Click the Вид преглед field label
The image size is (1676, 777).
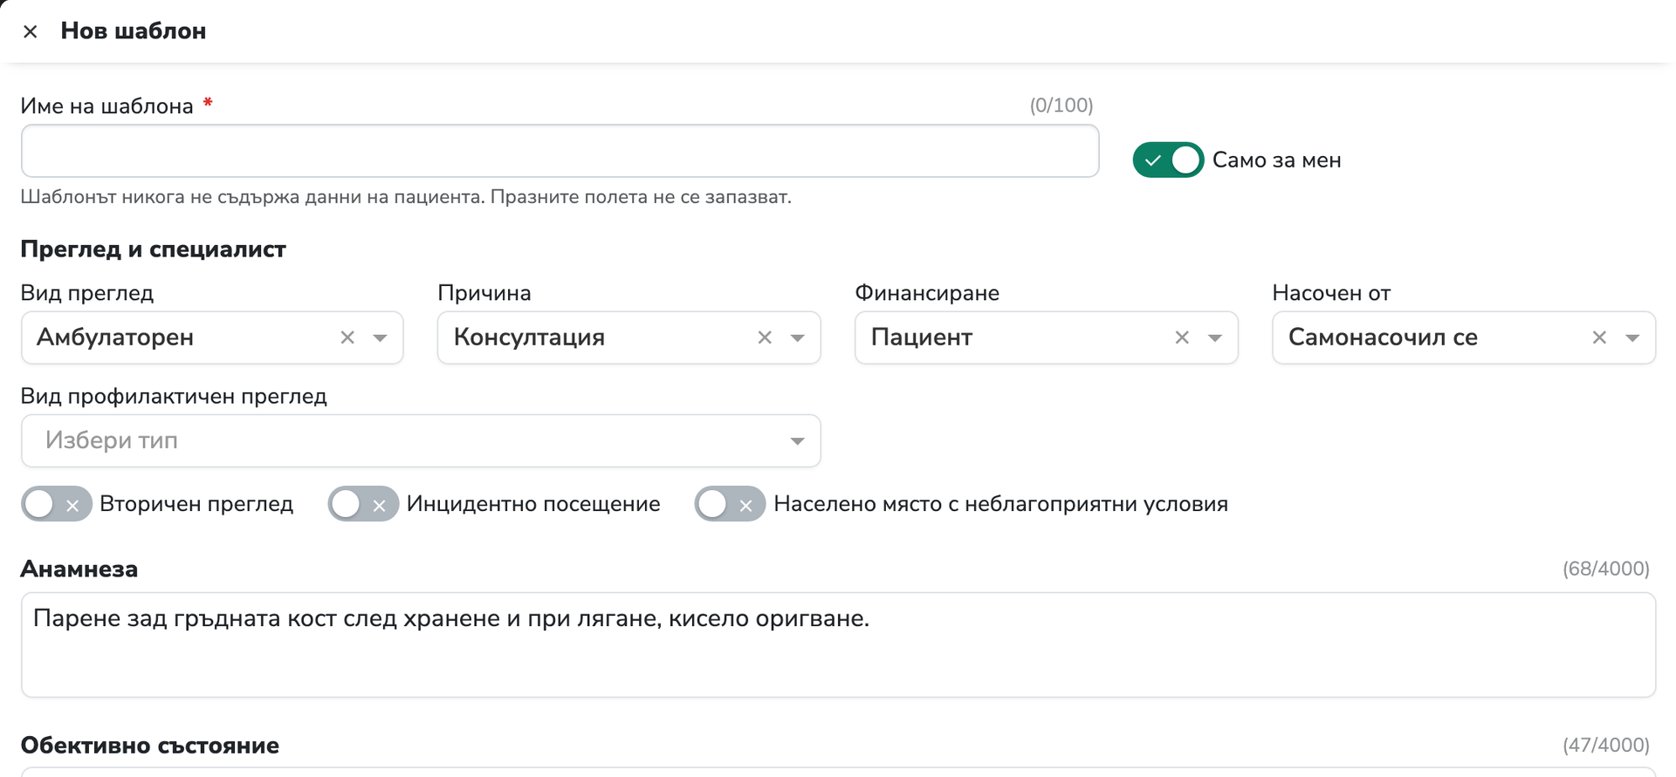(87, 293)
